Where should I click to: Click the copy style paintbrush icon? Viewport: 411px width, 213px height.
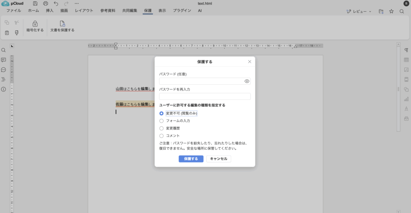click(x=17, y=33)
